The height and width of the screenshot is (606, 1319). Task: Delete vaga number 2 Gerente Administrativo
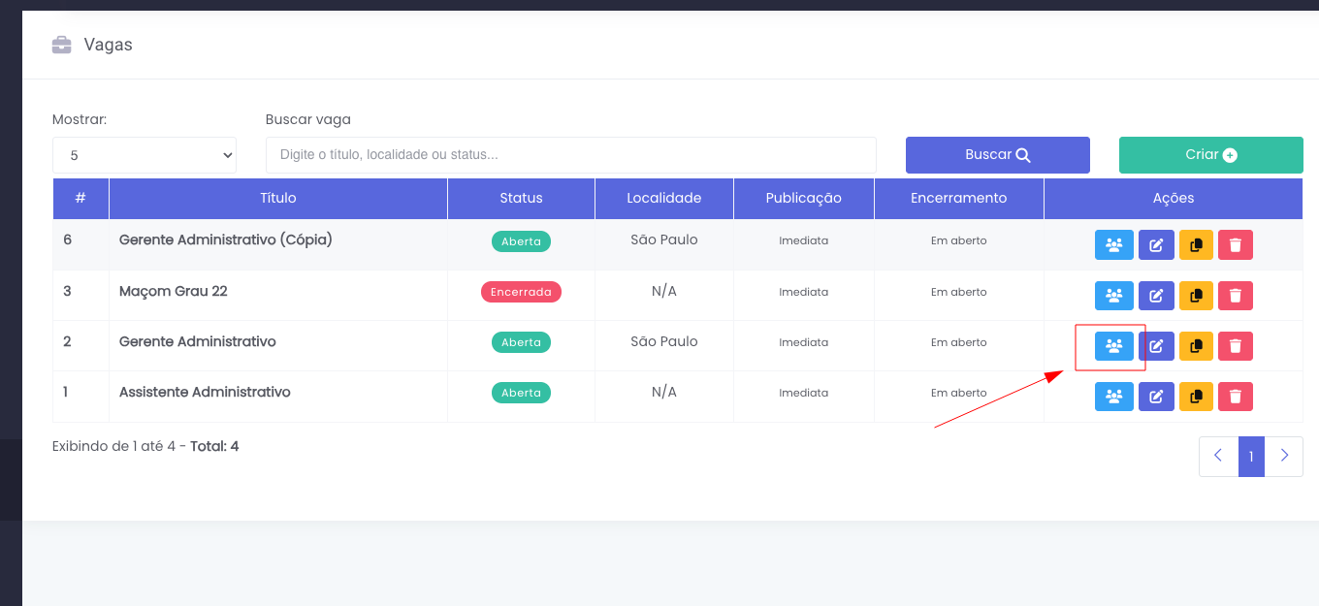tap(1236, 346)
